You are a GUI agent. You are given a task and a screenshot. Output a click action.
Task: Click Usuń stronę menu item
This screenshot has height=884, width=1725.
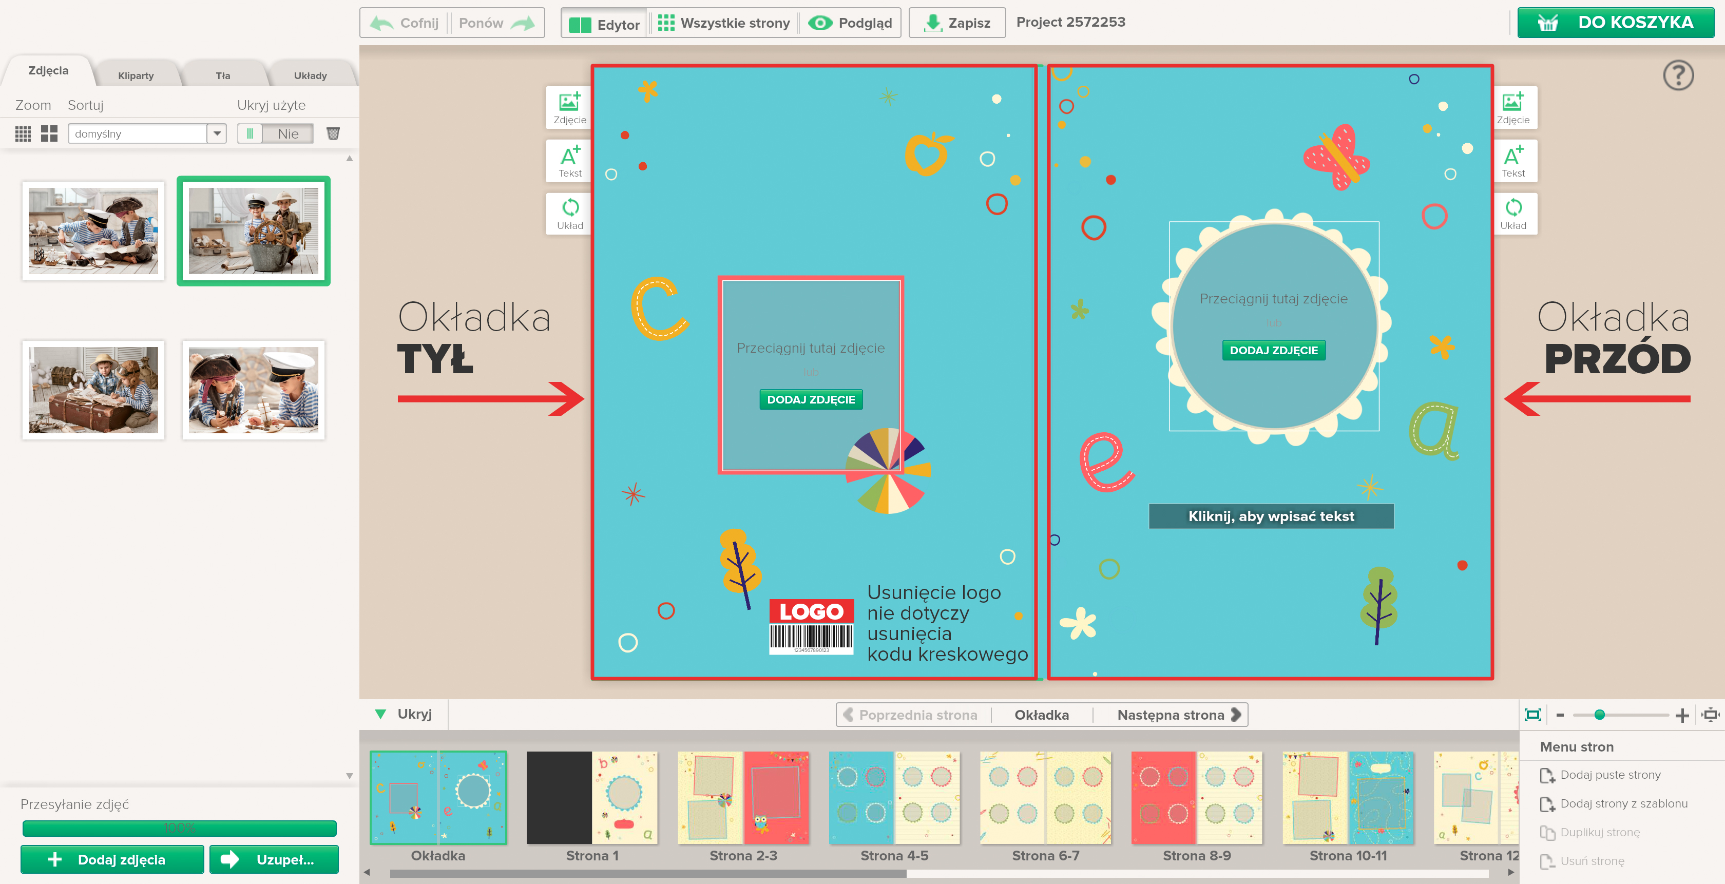click(x=1582, y=861)
